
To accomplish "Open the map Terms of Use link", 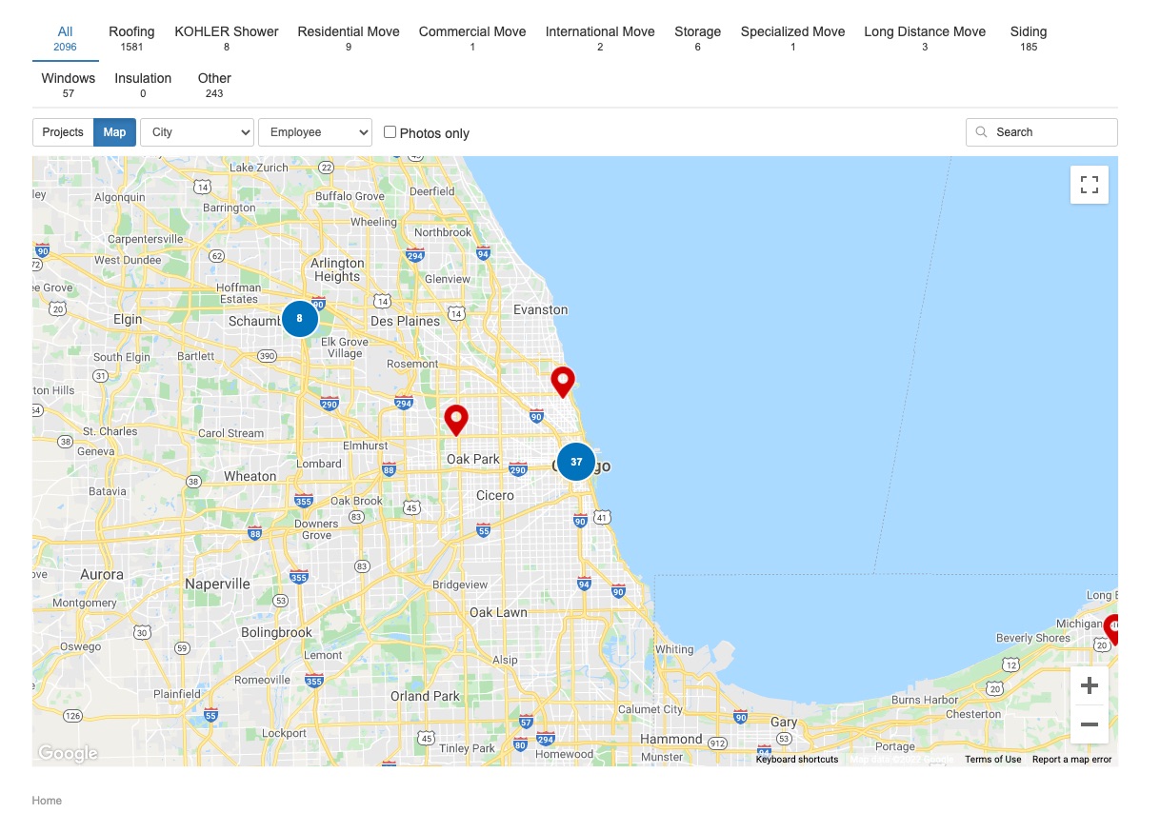I will 992,760.
